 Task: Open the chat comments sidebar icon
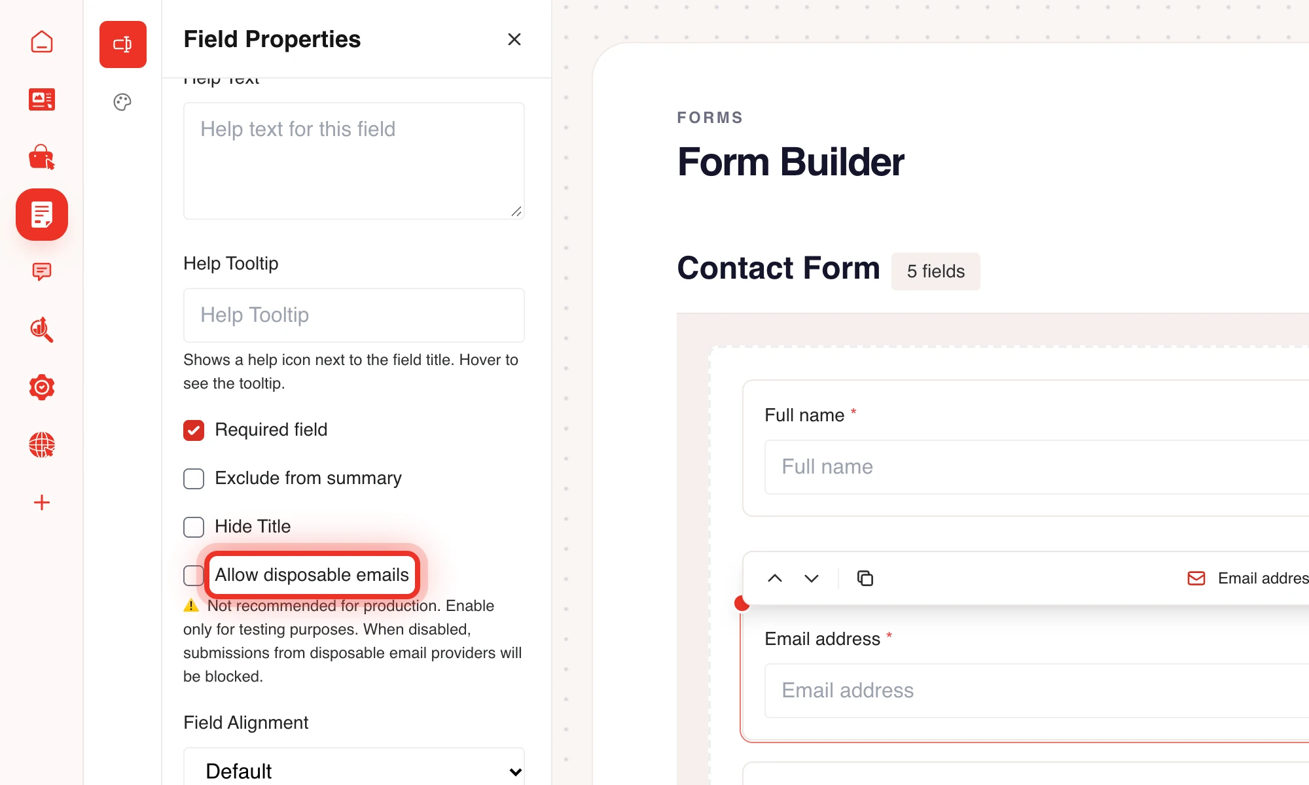[x=42, y=271]
